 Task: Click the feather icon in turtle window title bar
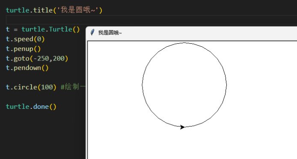point(92,33)
